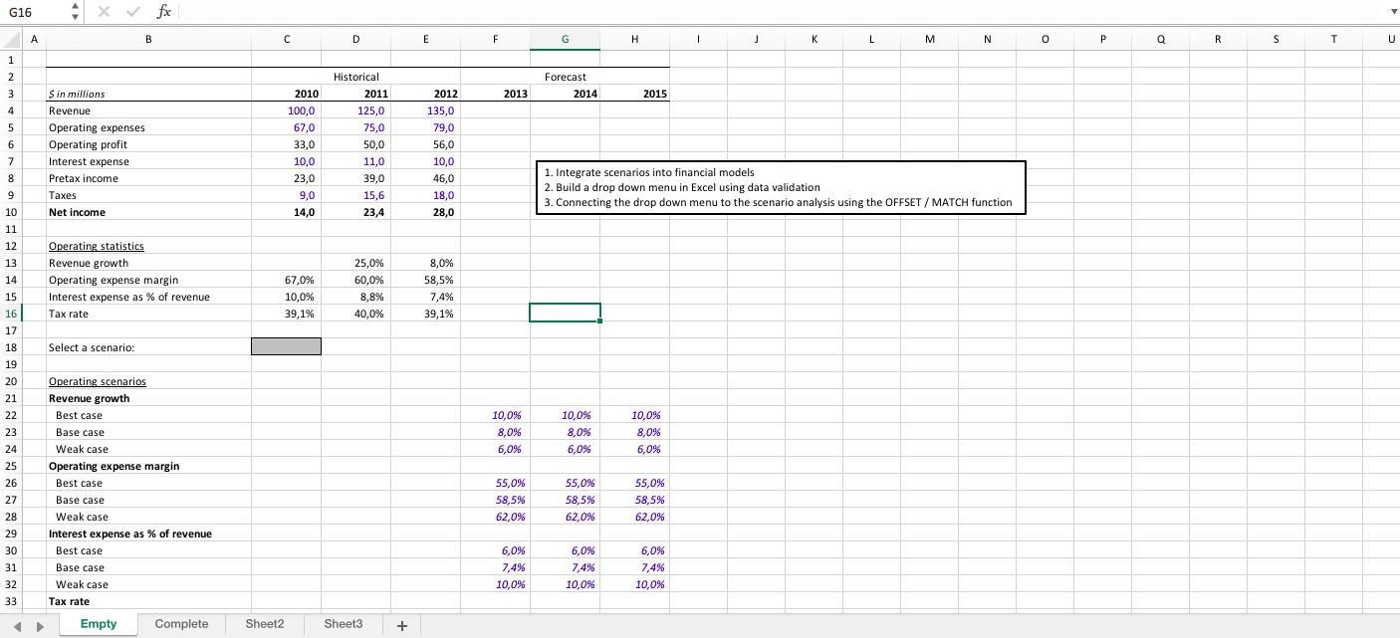
Task: Click the right sheet-tab navigation arrow
Action: [x=38, y=624]
